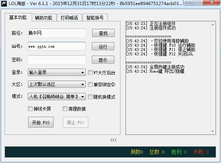The height and width of the screenshot is (163, 221).
Task: Check the 随机换模式 option
Action: coord(90,97)
